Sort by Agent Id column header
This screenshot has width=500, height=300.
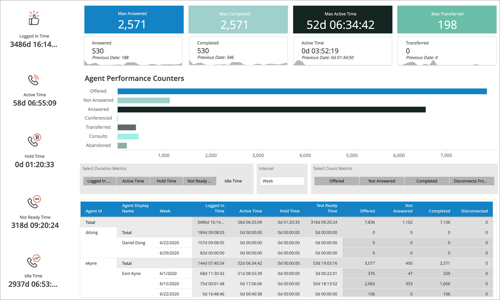pyautogui.click(x=94, y=211)
